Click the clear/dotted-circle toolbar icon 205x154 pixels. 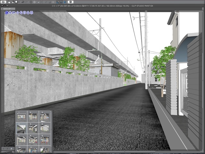click(31, 2)
